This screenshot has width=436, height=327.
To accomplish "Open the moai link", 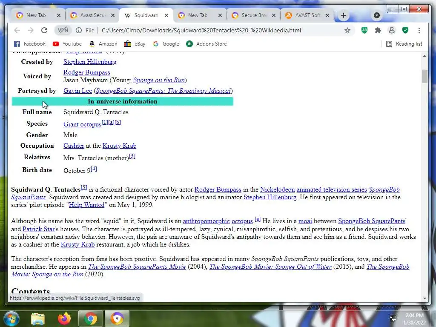I will pos(305,221).
